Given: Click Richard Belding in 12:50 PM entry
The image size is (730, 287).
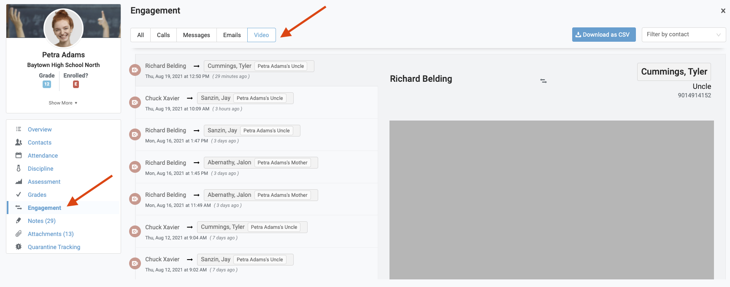Looking at the screenshot, I should (x=165, y=66).
